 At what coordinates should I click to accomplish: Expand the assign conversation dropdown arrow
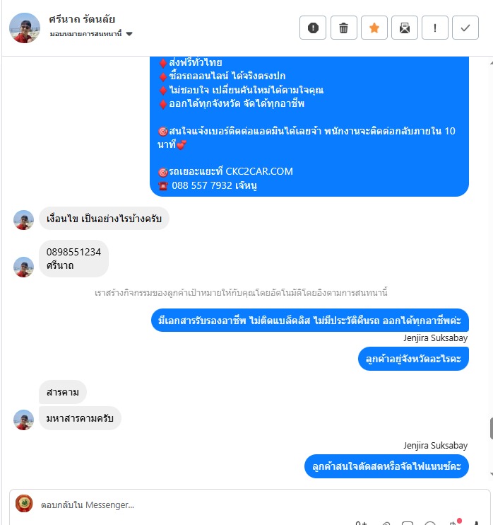(129, 34)
